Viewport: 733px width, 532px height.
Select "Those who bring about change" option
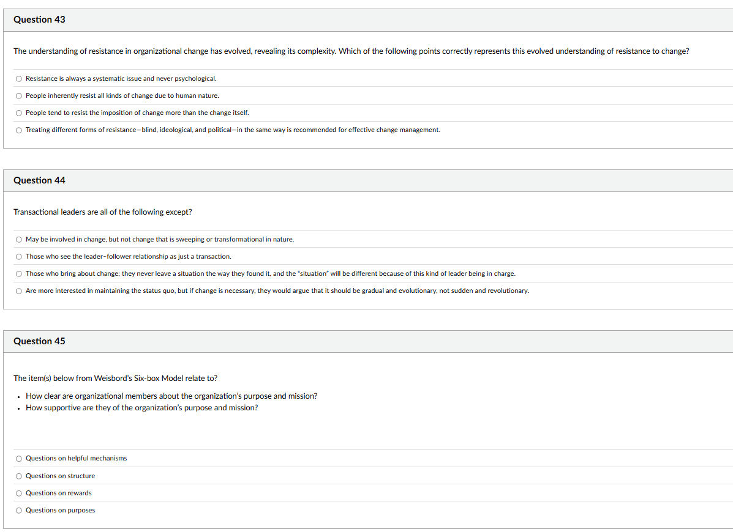pos(19,273)
